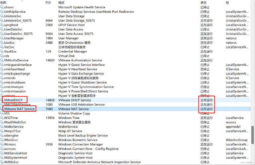Click the gear icon beside VMware NAT Service
Viewport: 255px width, 165px height.
tap(2, 109)
